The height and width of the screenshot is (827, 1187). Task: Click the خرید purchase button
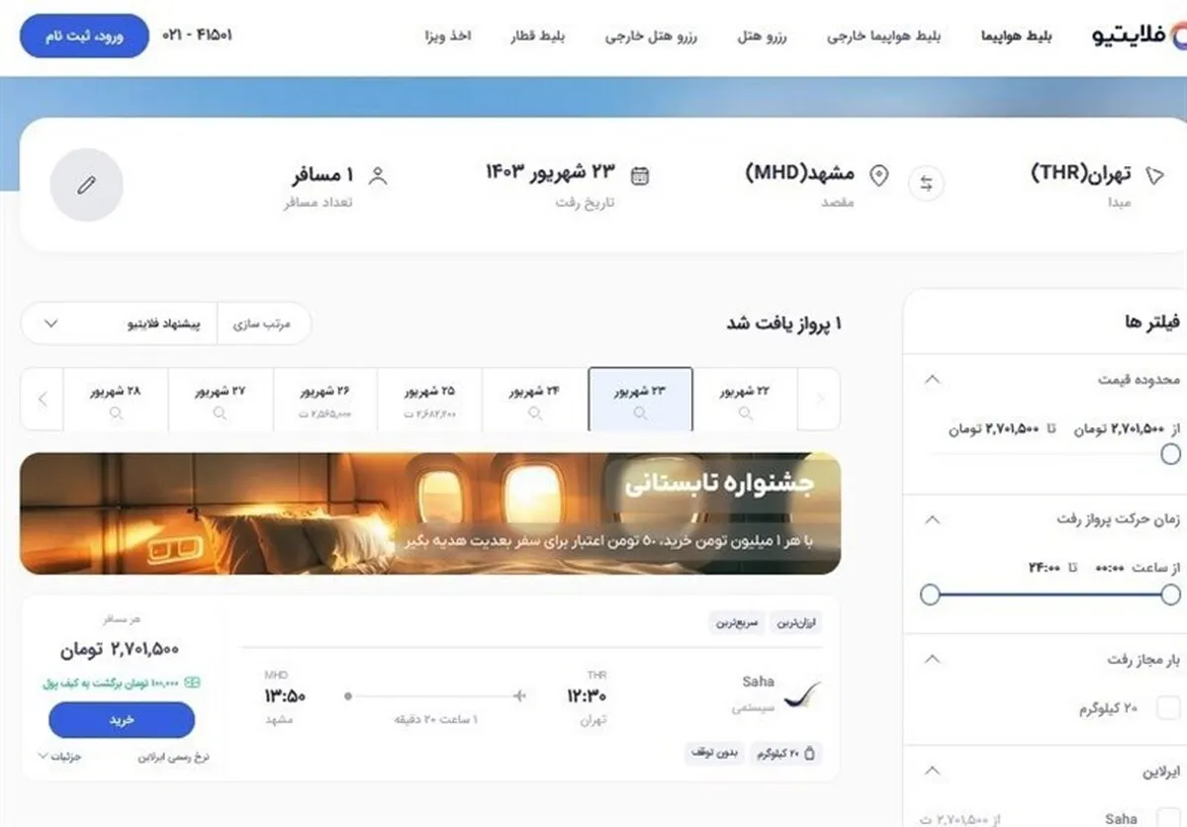(x=122, y=720)
